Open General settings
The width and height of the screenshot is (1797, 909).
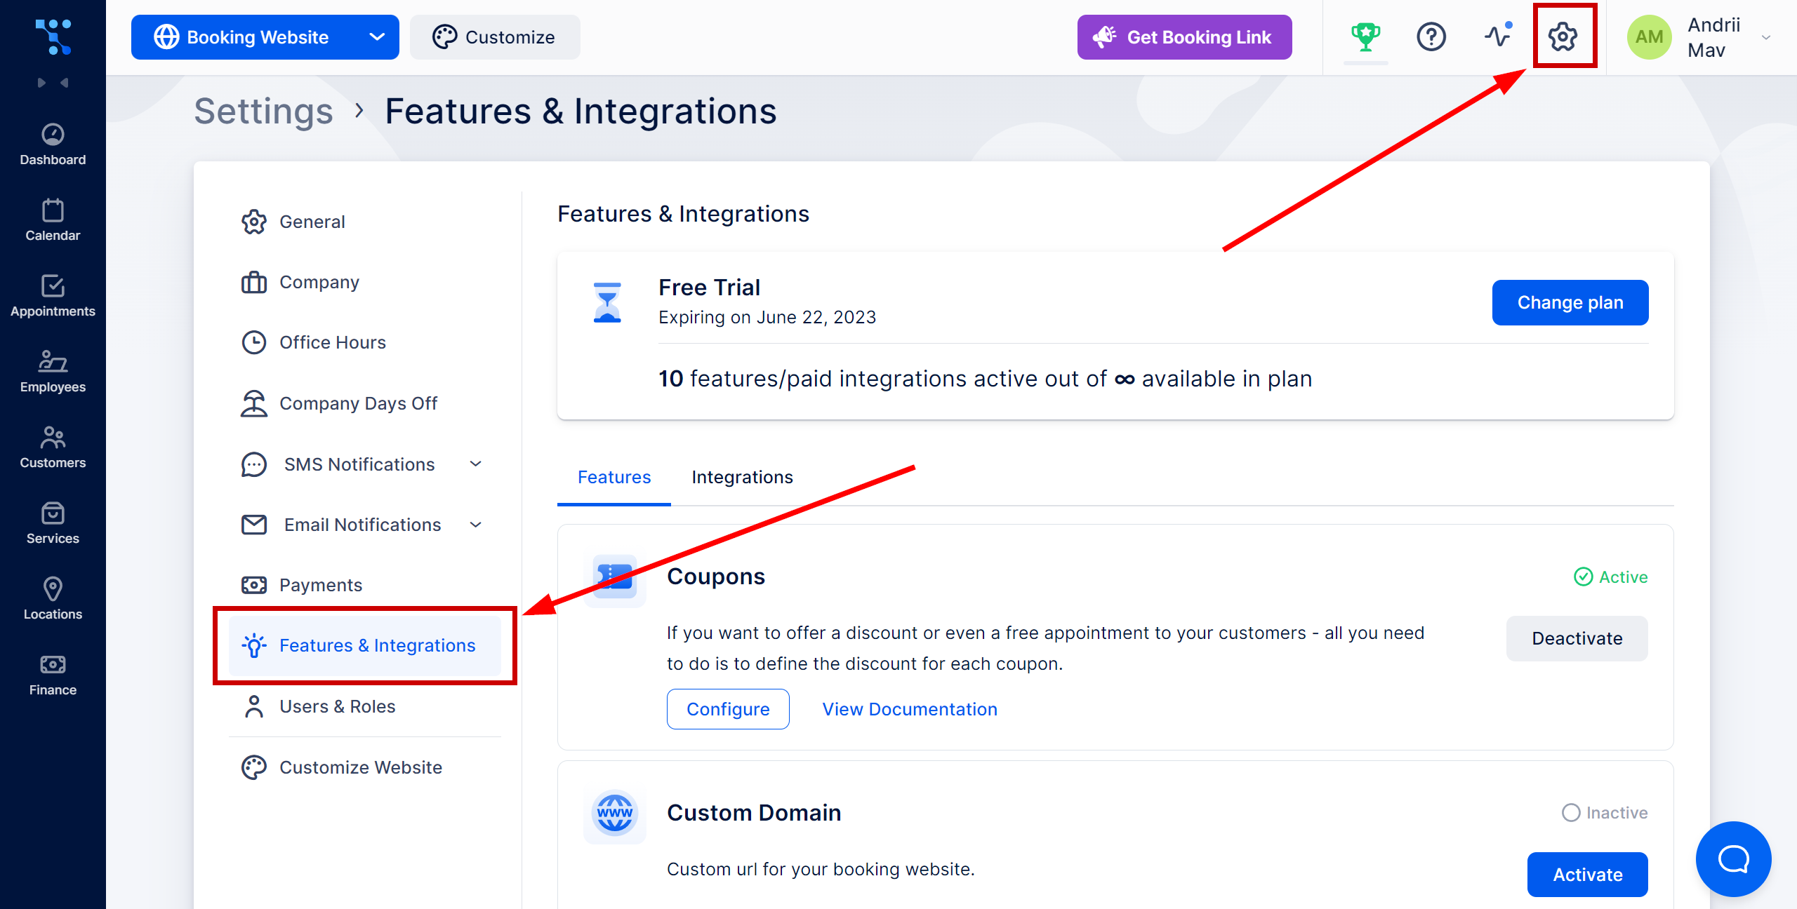click(365, 222)
